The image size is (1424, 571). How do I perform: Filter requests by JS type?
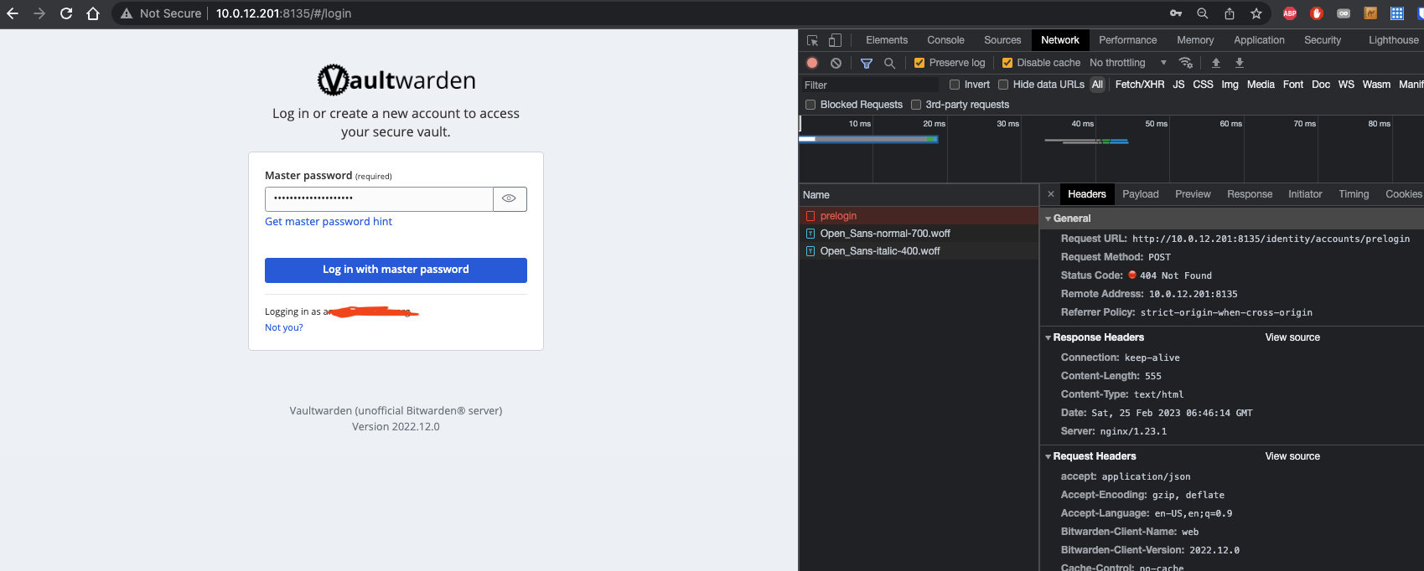[1178, 85]
